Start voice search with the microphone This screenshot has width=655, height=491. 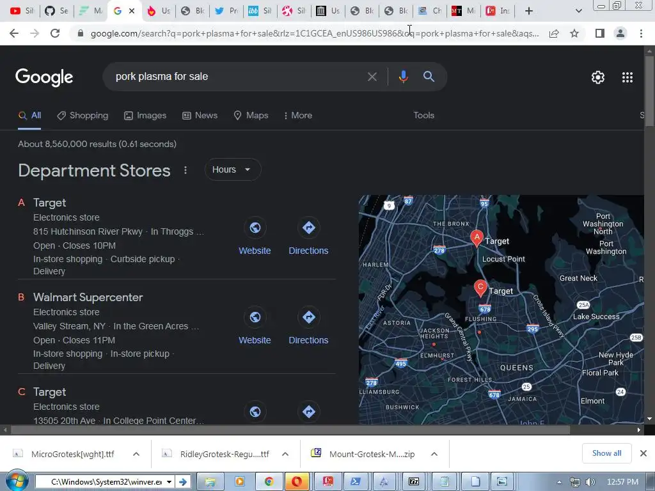point(403,77)
